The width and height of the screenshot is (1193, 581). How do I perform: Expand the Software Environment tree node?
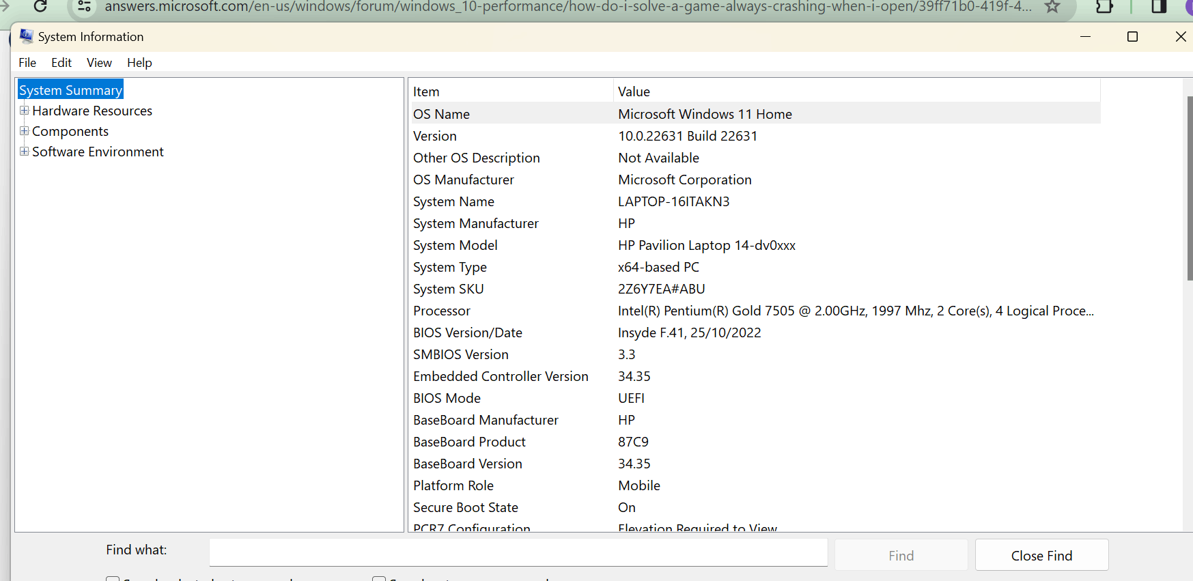pyautogui.click(x=25, y=152)
